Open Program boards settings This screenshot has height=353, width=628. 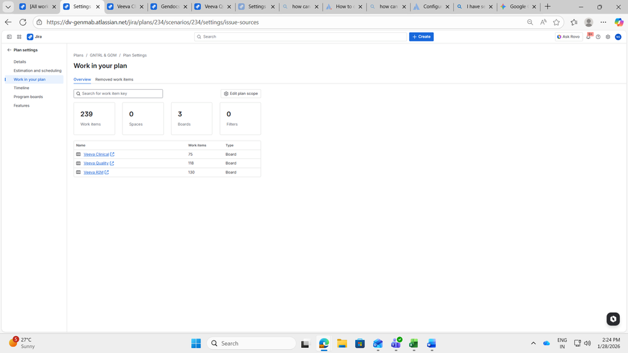[x=28, y=97]
